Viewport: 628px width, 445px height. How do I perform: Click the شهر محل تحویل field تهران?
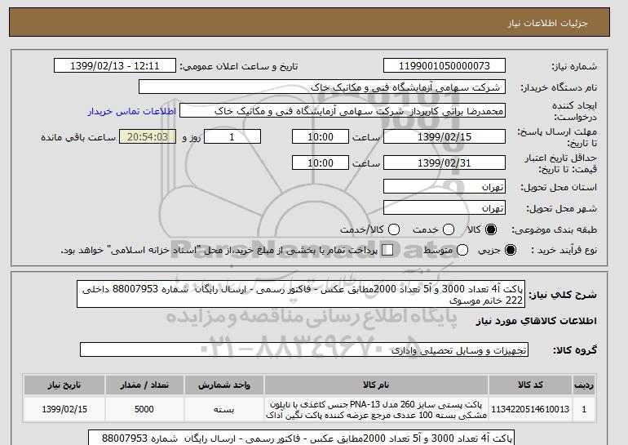click(444, 207)
